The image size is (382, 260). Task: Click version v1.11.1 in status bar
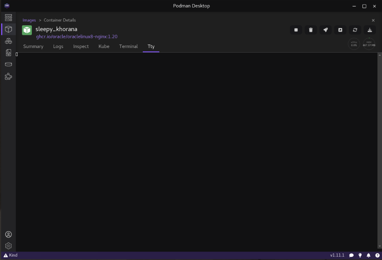(x=337, y=255)
